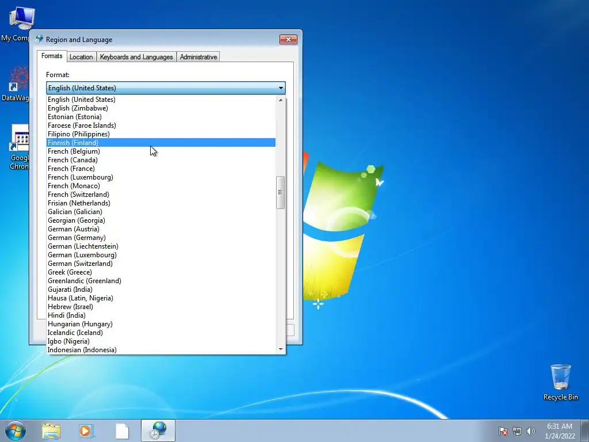Image resolution: width=589 pixels, height=442 pixels.
Task: Click the format list scrollbar thumb
Action: pos(280,192)
